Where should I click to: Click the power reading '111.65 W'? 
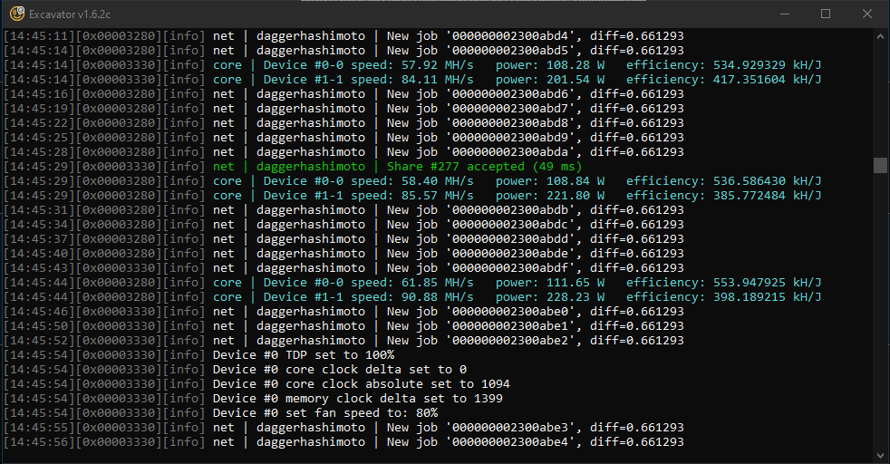click(576, 283)
